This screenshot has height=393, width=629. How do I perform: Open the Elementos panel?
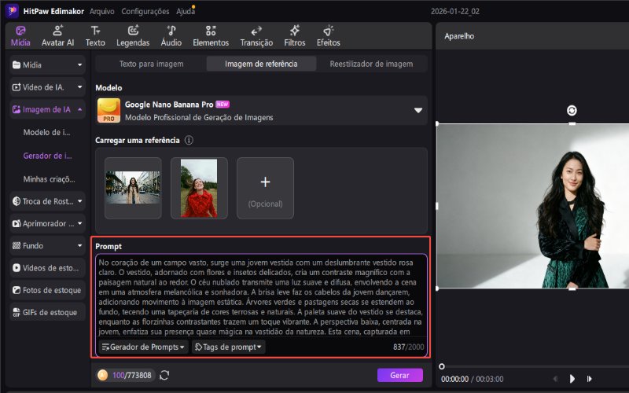point(211,36)
